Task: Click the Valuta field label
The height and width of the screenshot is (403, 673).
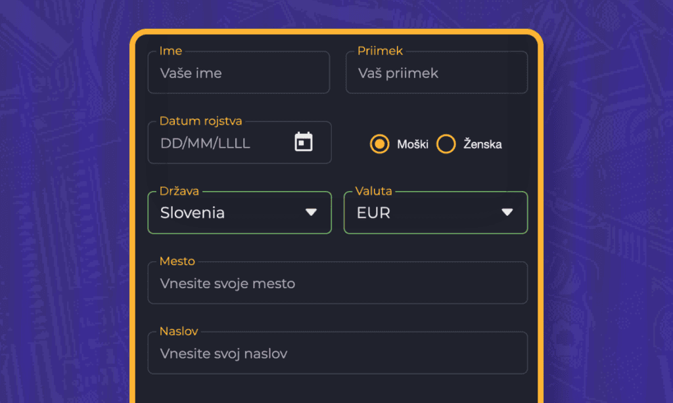Action: tap(373, 191)
